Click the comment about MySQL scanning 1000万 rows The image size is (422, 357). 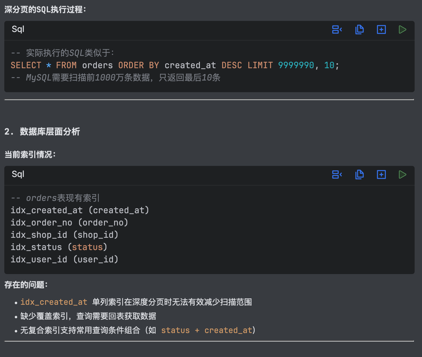point(116,77)
